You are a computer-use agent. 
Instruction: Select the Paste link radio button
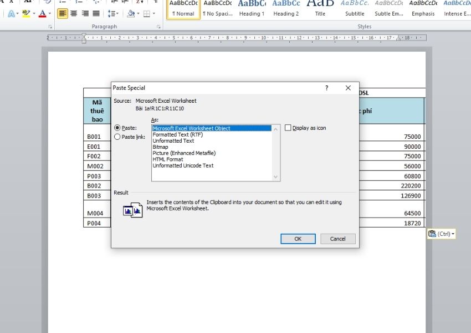[x=117, y=137]
